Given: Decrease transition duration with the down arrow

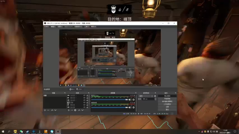Looking at the screenshot, I should [155, 99].
